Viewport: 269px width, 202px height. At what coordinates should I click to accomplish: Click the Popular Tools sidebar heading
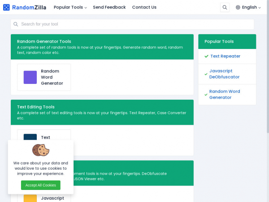pos(219,41)
